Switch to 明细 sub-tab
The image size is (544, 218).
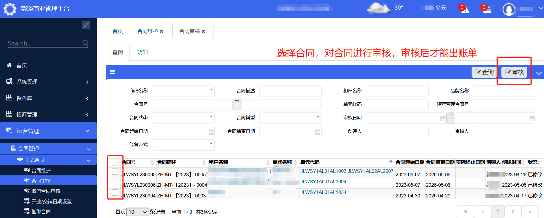(x=143, y=52)
